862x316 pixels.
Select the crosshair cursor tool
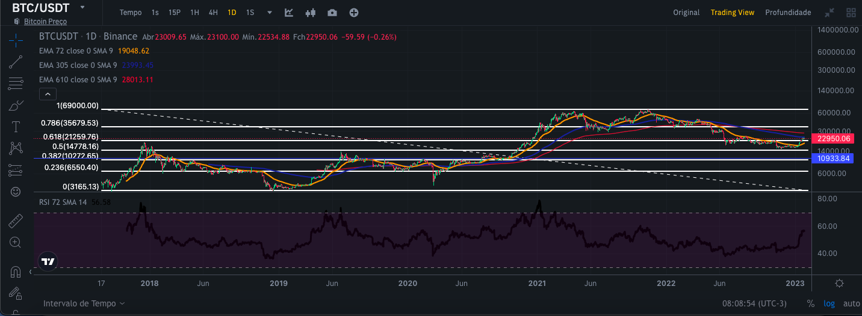pyautogui.click(x=16, y=40)
